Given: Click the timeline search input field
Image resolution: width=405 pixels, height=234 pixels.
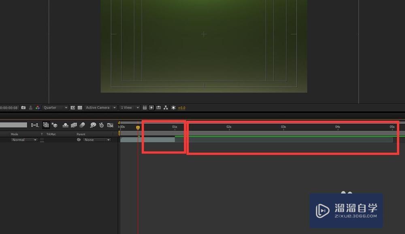Looking at the screenshot, I should pos(13,125).
